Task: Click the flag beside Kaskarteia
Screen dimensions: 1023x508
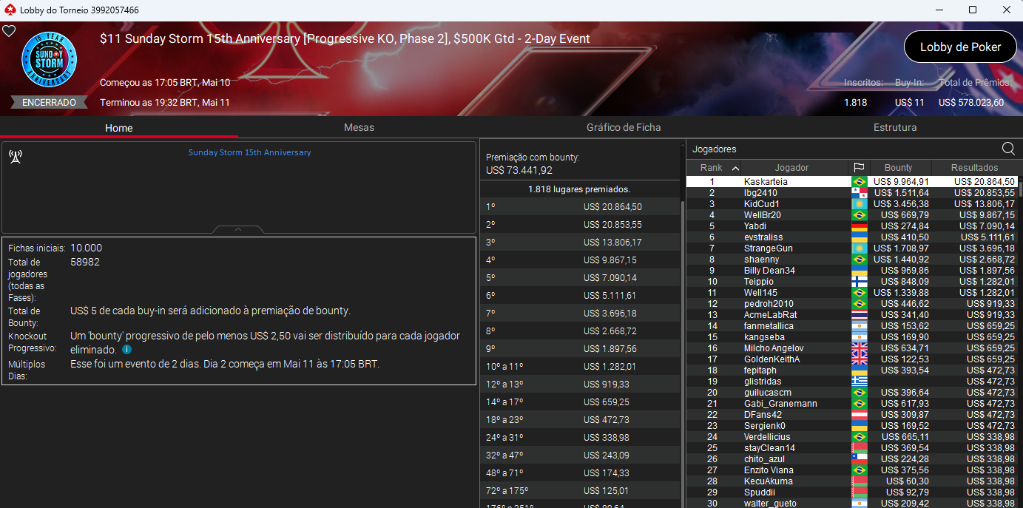Action: pyautogui.click(x=860, y=182)
